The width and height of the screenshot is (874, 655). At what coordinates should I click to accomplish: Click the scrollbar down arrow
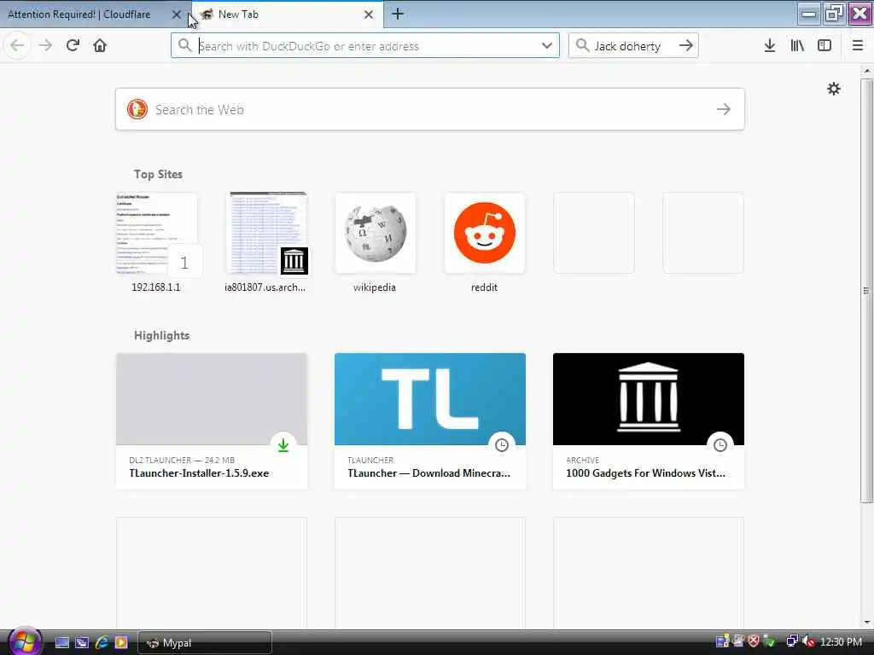[867, 622]
